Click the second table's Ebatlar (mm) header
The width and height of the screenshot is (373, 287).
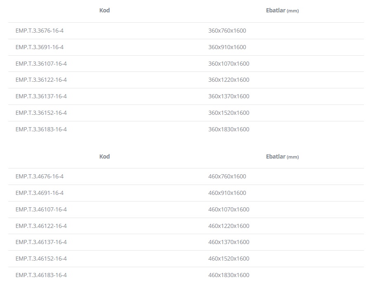pyautogui.click(x=282, y=157)
